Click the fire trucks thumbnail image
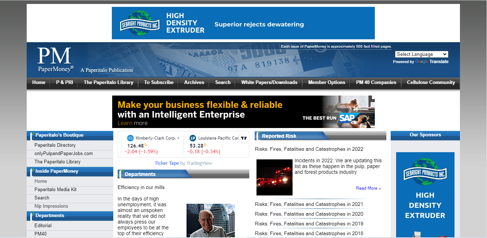This screenshot has width=487, height=238. [x=275, y=177]
